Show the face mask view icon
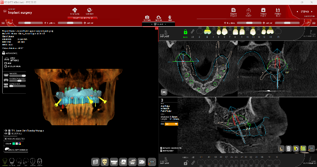This screenshot has width=317, height=167. click(x=105, y=162)
